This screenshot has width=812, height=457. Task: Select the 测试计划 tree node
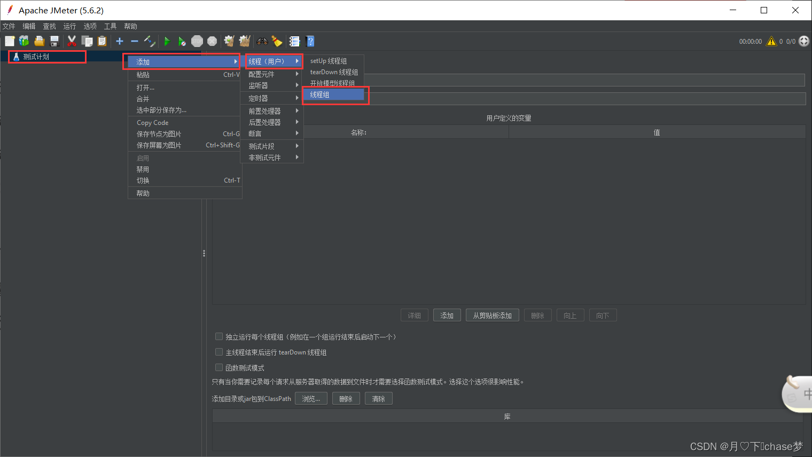click(36, 57)
